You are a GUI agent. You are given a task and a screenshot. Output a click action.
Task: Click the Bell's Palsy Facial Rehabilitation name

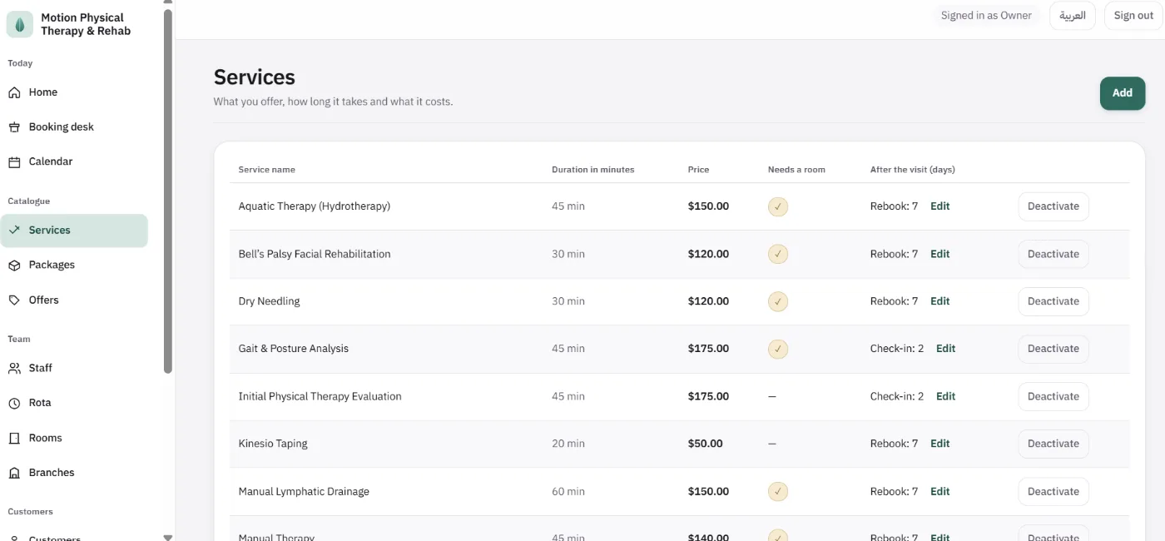coord(315,254)
